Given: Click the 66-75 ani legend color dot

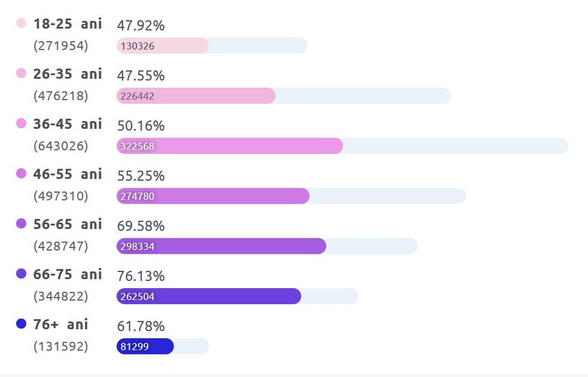Looking at the screenshot, I should tap(22, 274).
